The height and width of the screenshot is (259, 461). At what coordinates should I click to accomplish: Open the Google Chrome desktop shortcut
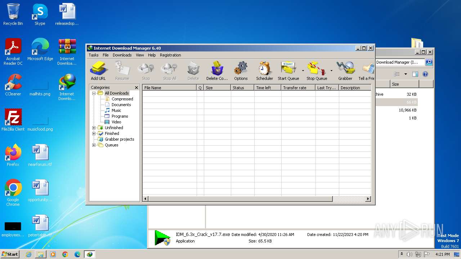pyautogui.click(x=13, y=193)
